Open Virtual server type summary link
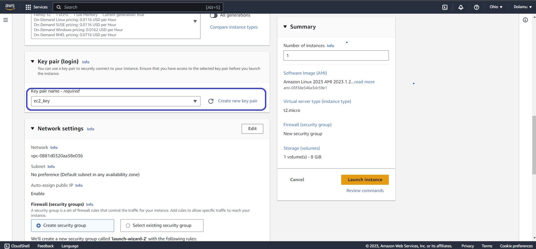536x249 pixels. click(x=317, y=102)
